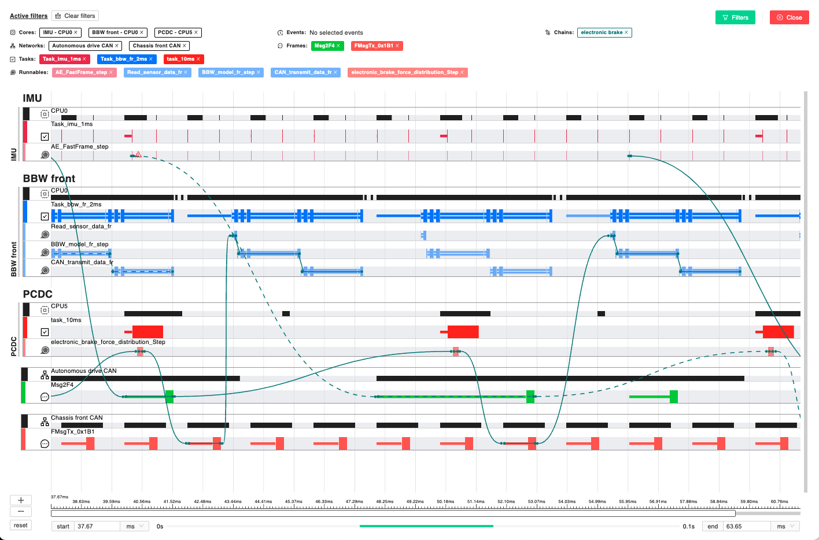Click the CPU core icon in IMU row
819x540 pixels.
pyautogui.click(x=45, y=114)
